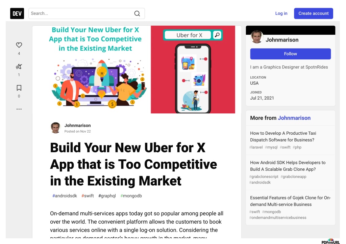Like the post with heart icon
The height and width of the screenshot is (244, 346).
pyautogui.click(x=19, y=45)
